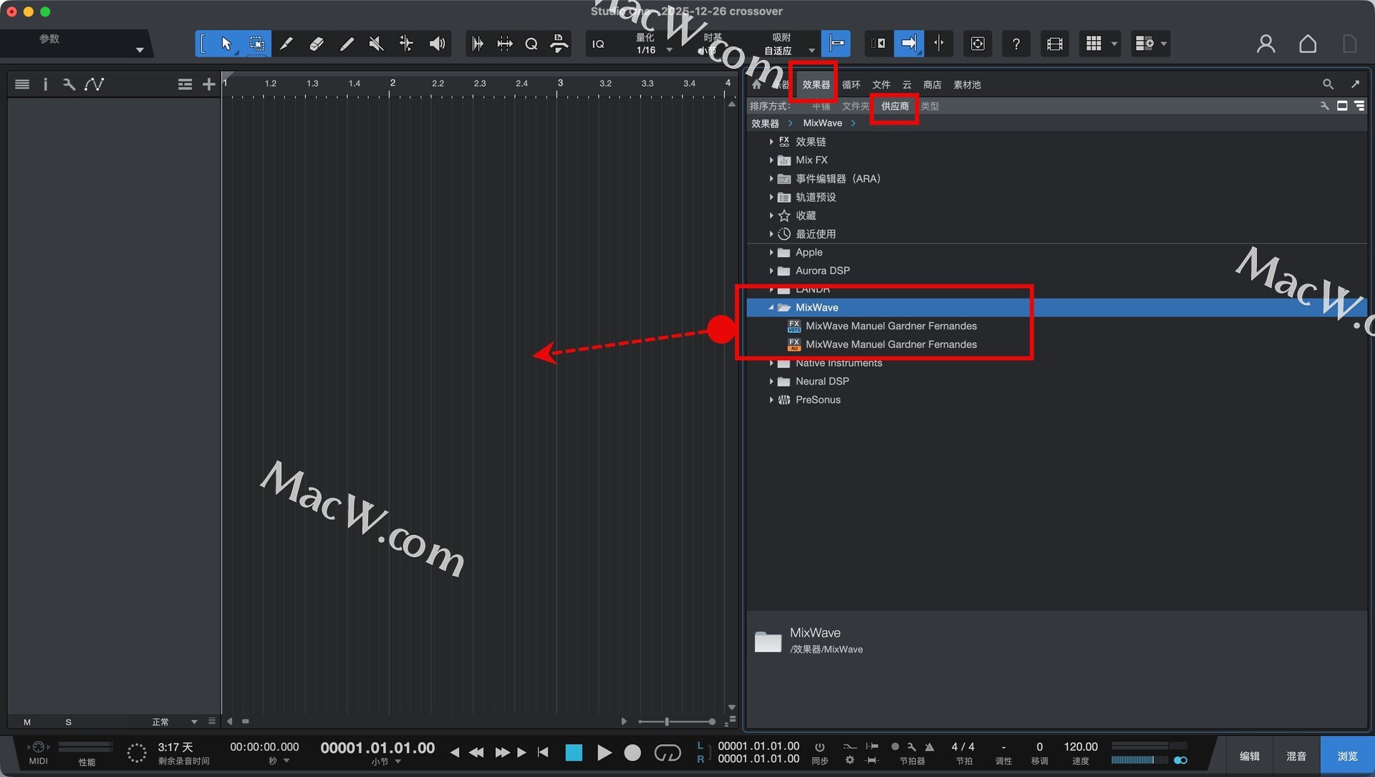Toggle Snap to grid button
Viewport: 1375px width, 777px height.
pos(836,44)
